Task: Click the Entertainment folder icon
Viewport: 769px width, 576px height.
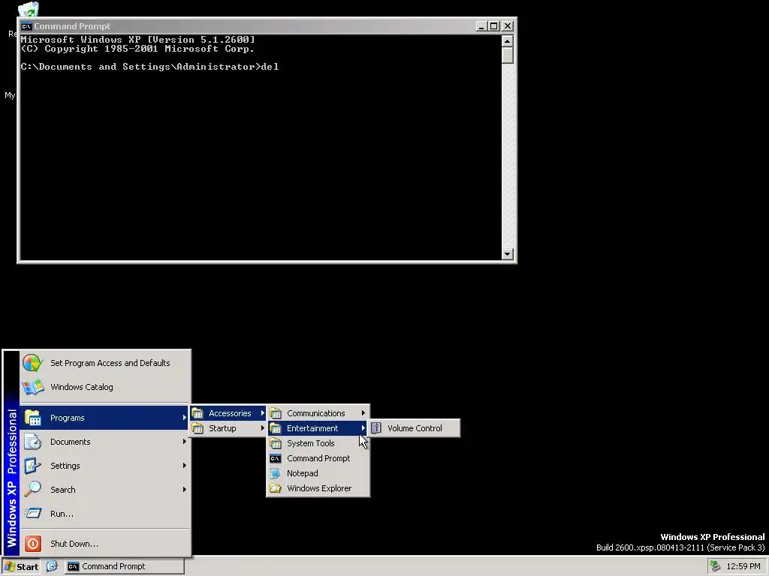Action: 276,428
